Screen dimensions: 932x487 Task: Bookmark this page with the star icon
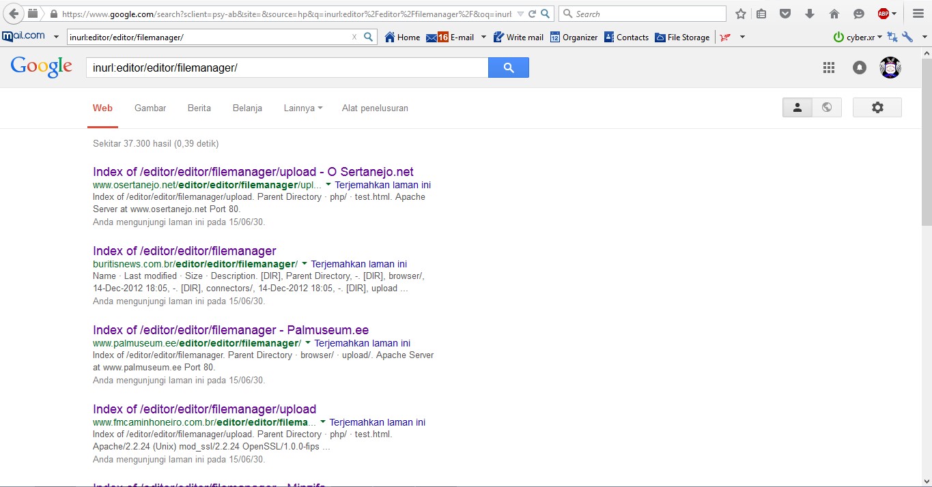click(741, 14)
